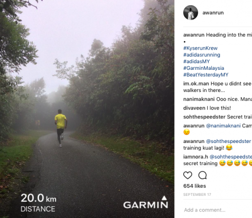Click the comment speech bubble icon
This screenshot has height=218, width=252.
coord(202,175)
